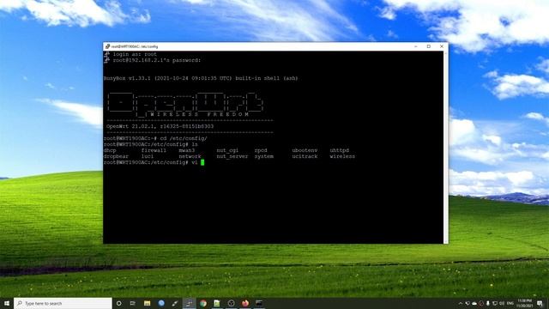
Task: Open the clock and date flyout
Action: [x=524, y=303]
